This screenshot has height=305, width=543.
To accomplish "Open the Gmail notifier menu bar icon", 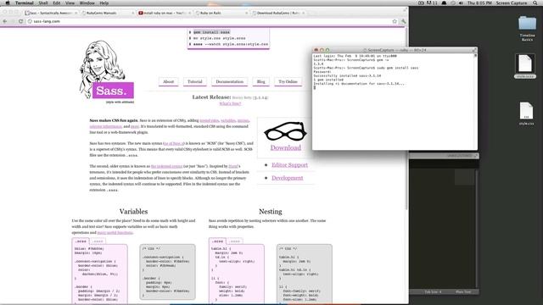I will (432, 3).
